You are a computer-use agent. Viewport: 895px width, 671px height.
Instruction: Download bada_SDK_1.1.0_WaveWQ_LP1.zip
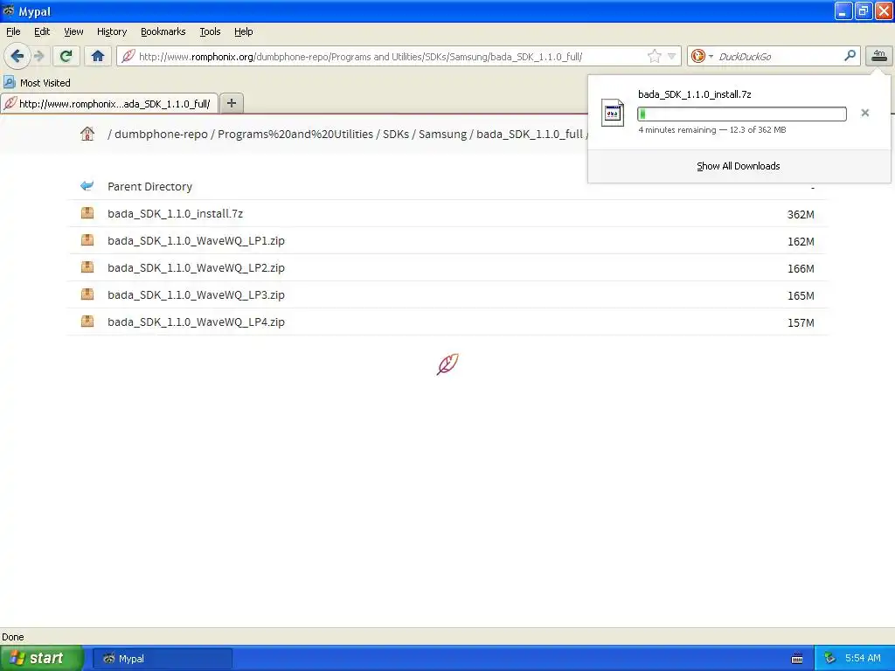(x=196, y=241)
